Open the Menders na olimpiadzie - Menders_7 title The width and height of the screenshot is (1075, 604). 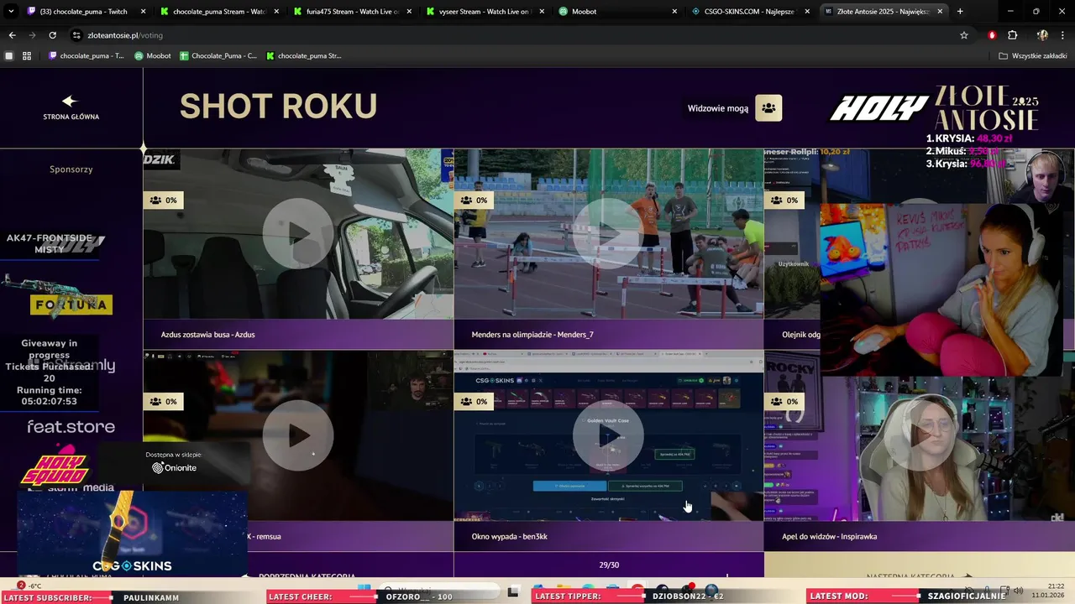[532, 335]
